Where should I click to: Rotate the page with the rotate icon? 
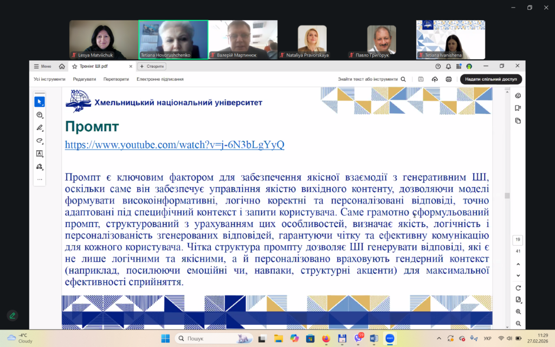518,288
